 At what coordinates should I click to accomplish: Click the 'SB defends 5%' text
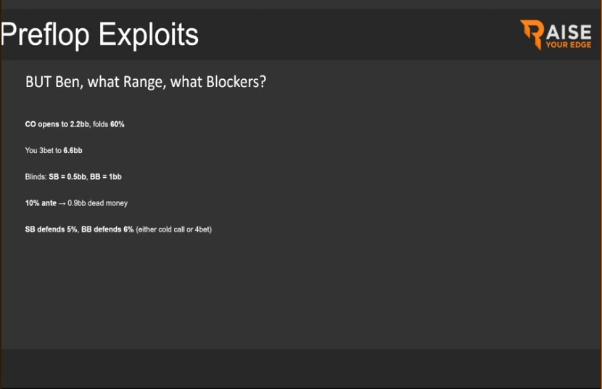point(51,229)
